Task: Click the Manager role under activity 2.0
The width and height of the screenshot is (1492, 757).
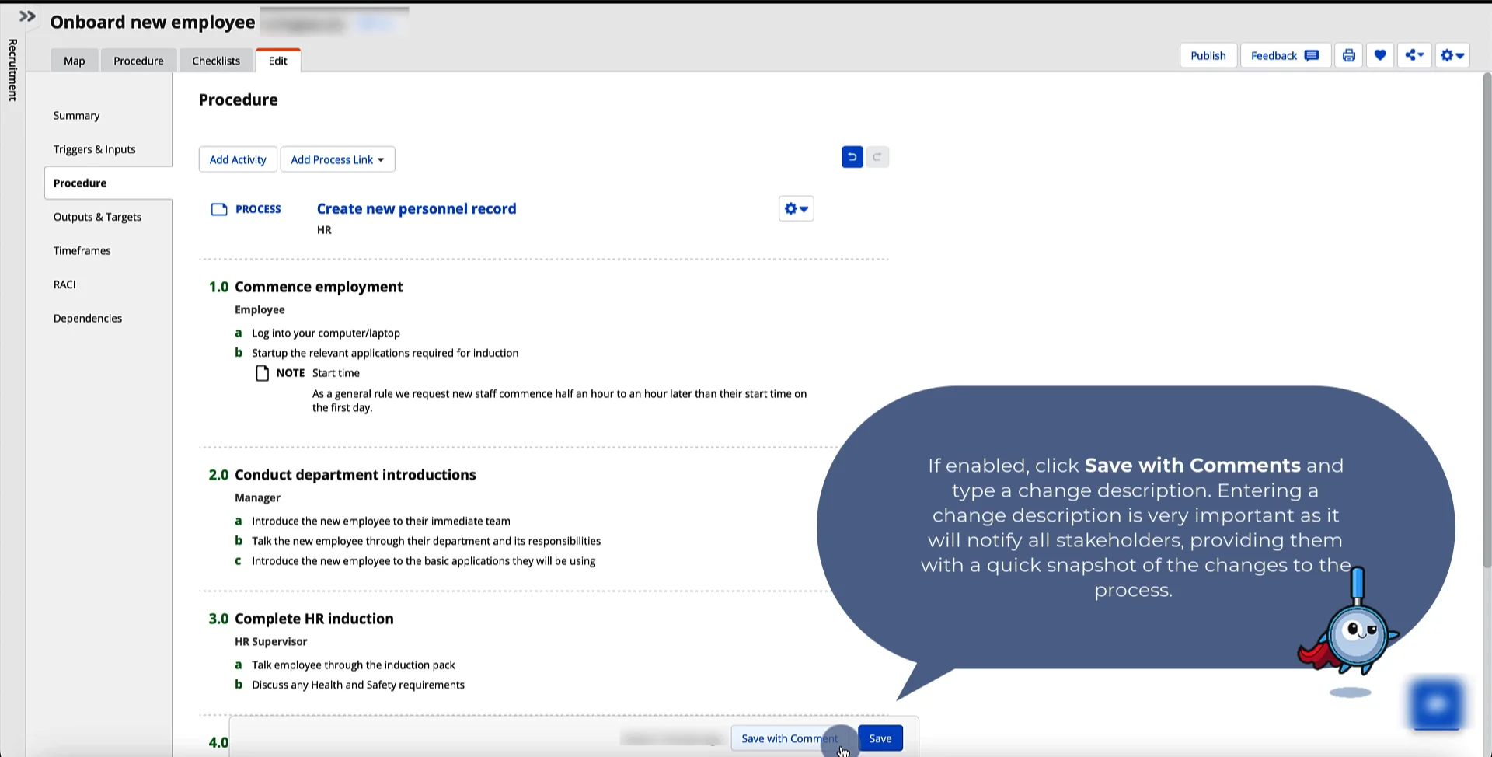Action: click(258, 497)
